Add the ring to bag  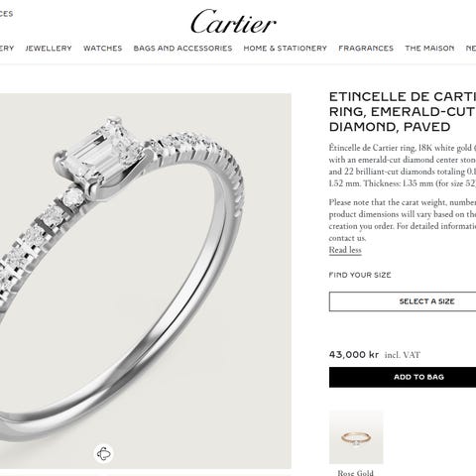tap(403, 377)
